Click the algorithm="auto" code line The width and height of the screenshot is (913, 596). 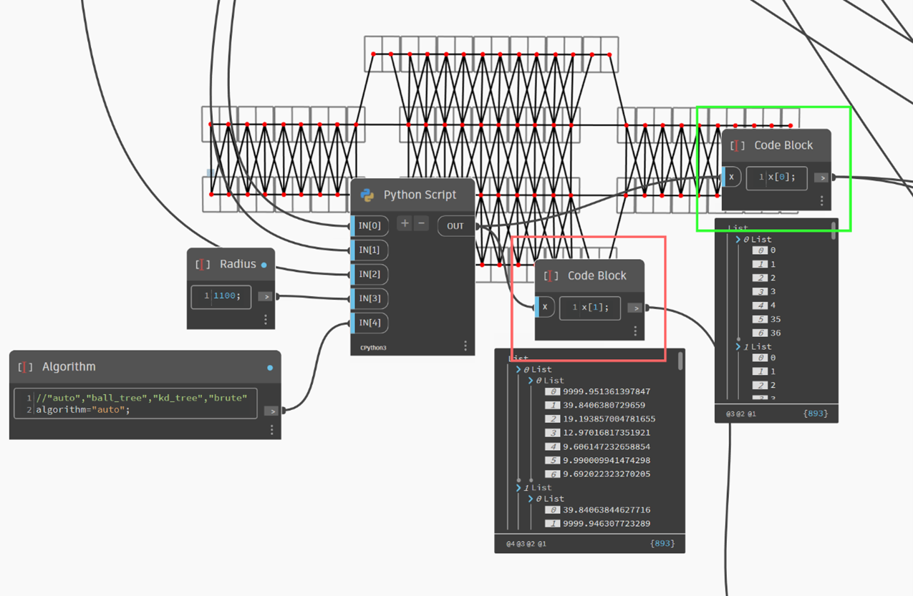click(x=83, y=410)
